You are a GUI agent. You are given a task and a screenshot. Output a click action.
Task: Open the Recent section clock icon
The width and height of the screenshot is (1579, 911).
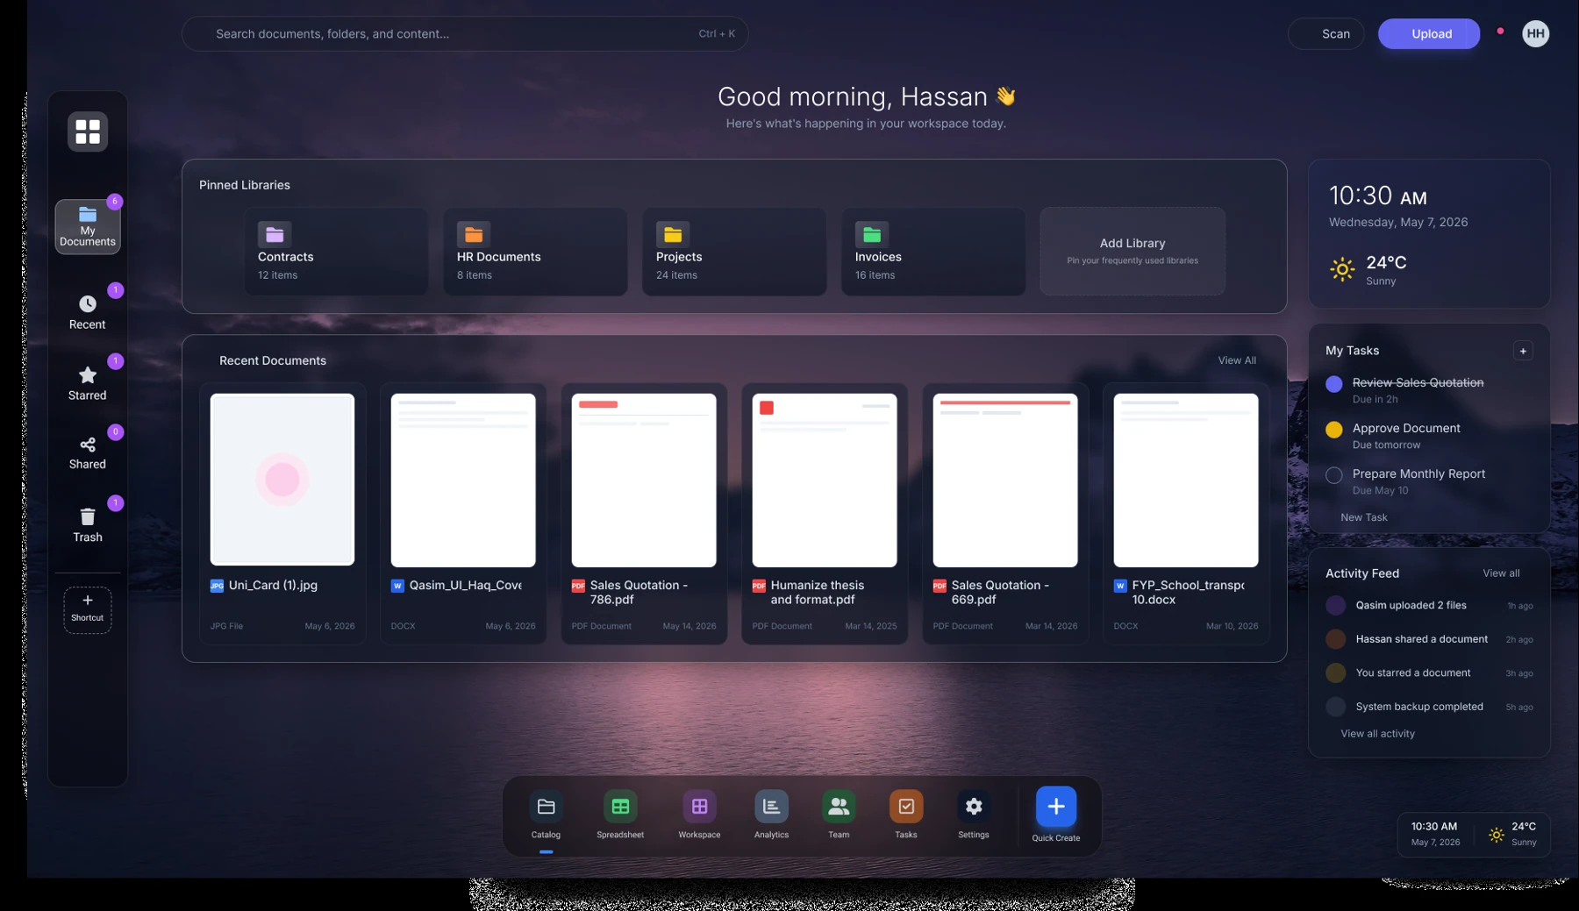coord(88,304)
